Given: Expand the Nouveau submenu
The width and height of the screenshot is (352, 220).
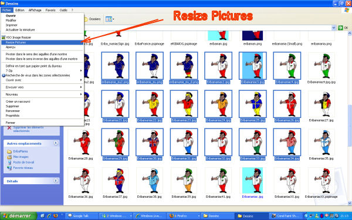Looking at the screenshot, I should coord(42,94).
